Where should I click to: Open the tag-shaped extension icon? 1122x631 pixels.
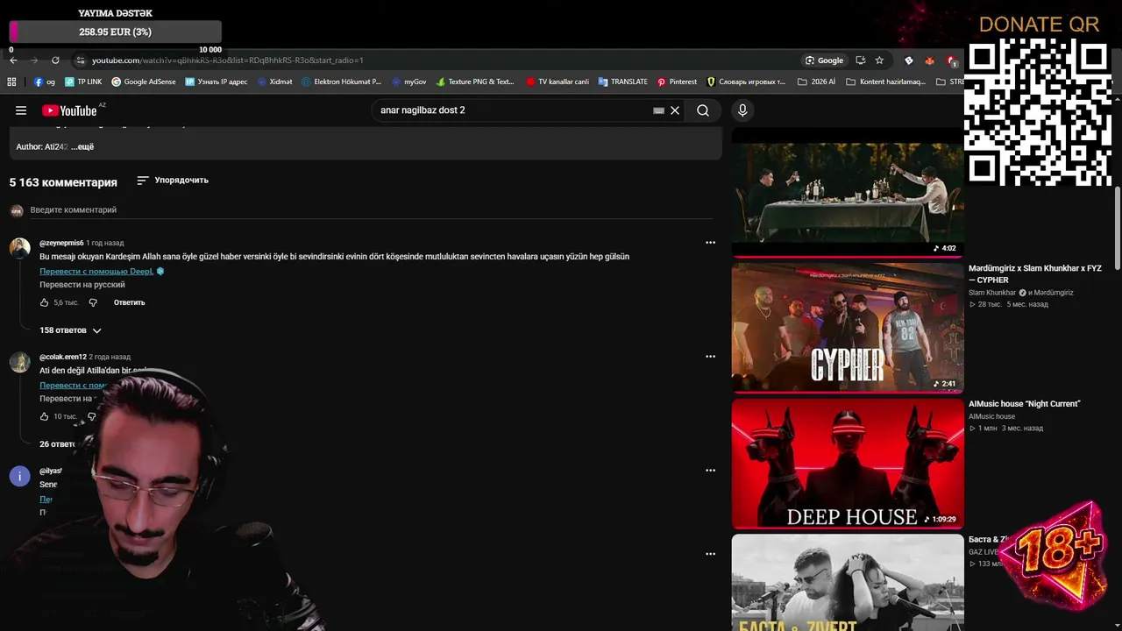point(908,60)
